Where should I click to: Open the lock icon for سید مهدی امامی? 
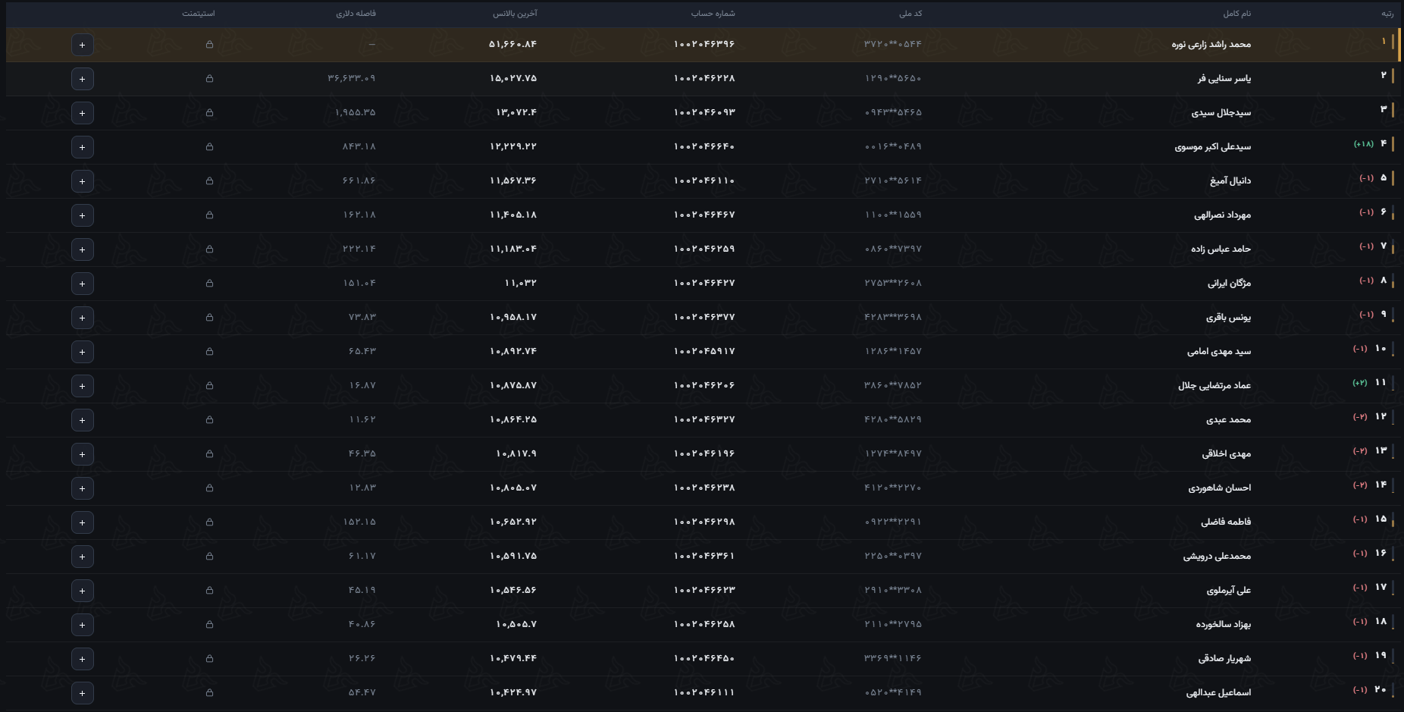coord(209,352)
